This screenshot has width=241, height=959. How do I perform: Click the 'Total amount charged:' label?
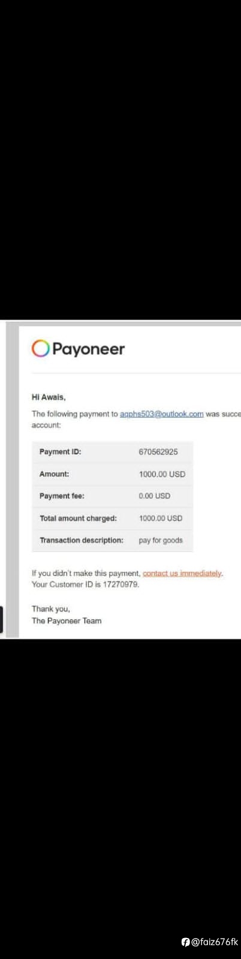pos(78,518)
